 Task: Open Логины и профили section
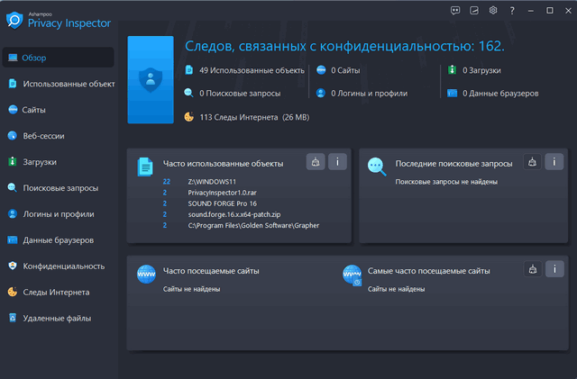click(59, 214)
